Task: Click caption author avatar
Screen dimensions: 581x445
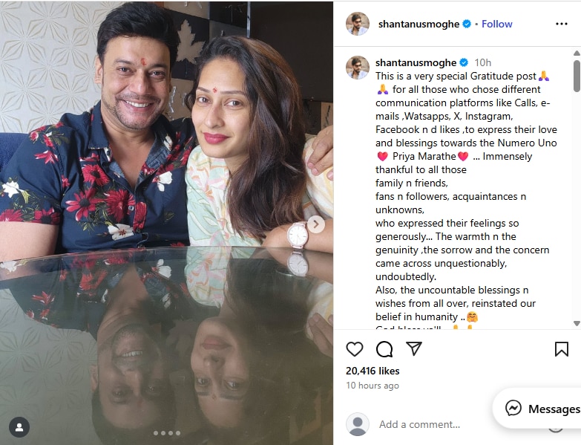Action: [x=358, y=68]
